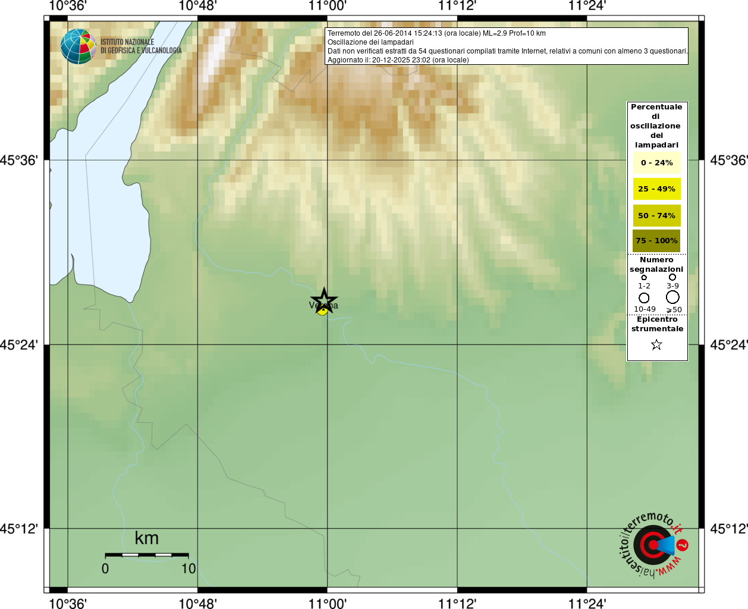Click the epicenter star on the map
The image size is (748, 609).
click(324, 300)
